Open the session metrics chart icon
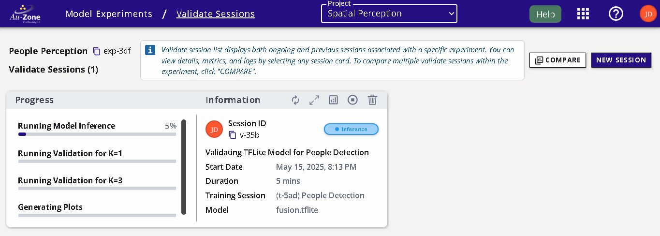The height and width of the screenshot is (236, 660). click(333, 100)
